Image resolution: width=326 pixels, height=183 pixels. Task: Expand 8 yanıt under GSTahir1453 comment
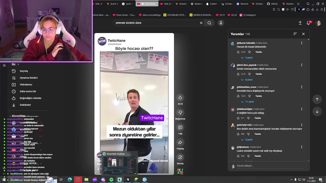pyautogui.click(x=247, y=140)
